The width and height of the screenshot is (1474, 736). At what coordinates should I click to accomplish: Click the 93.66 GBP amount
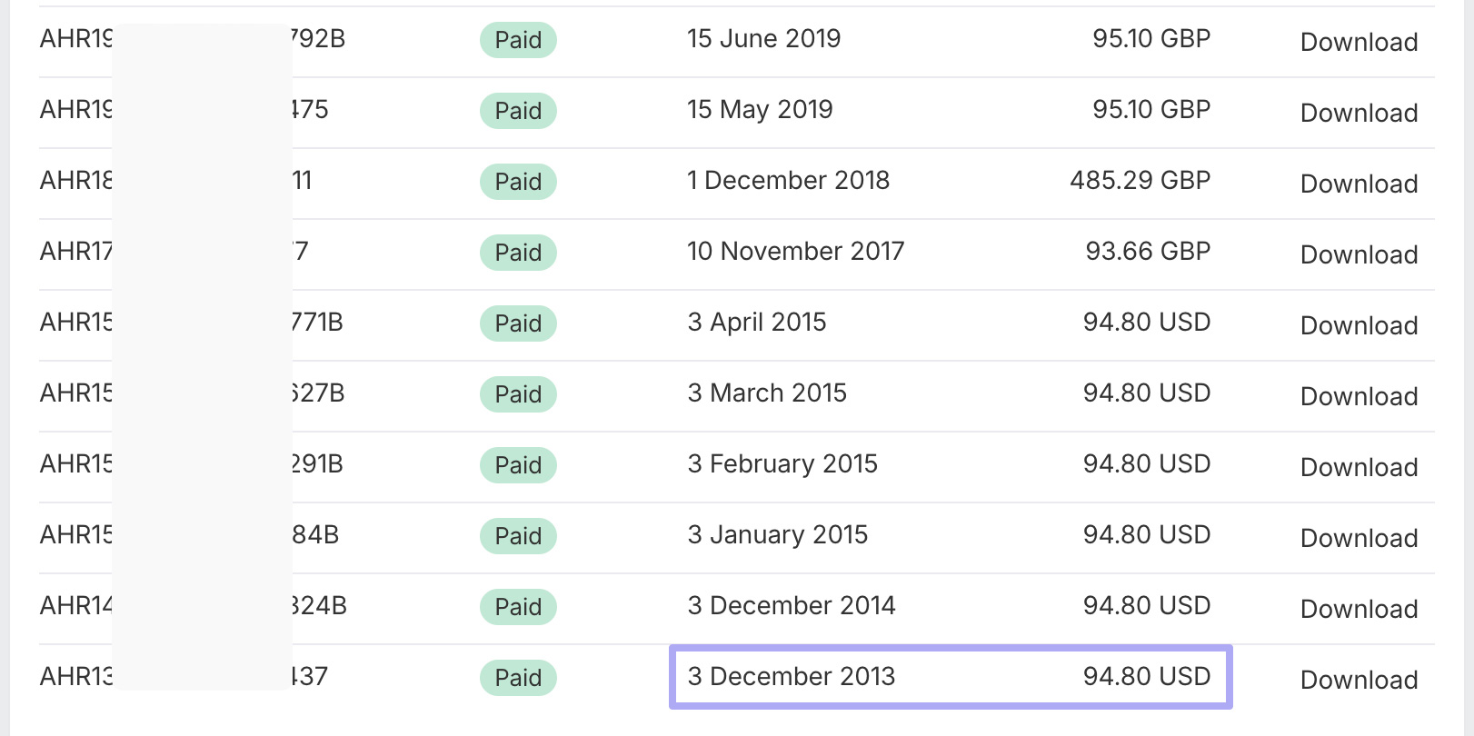1147,251
